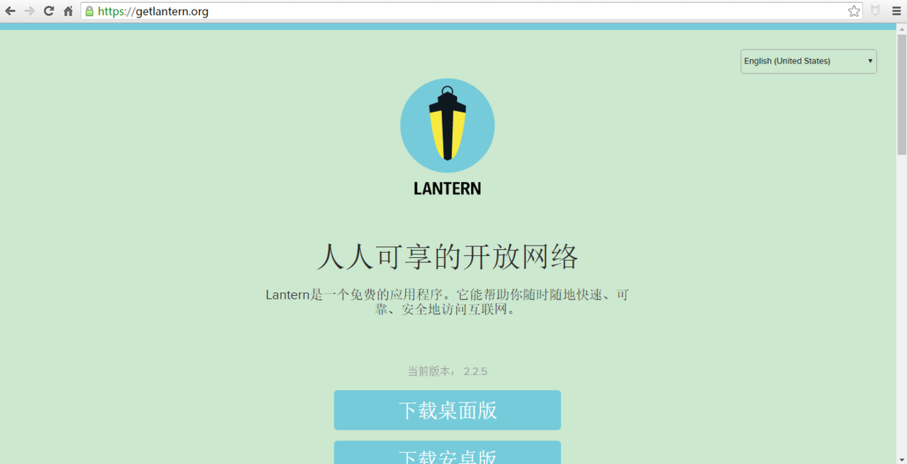Image resolution: width=907 pixels, height=464 pixels.
Task: Reload the getlantern.org page
Action: click(49, 11)
